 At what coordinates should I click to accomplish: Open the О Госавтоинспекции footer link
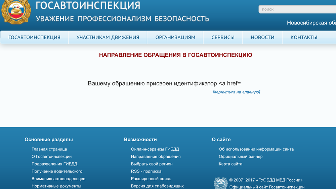[51, 156]
